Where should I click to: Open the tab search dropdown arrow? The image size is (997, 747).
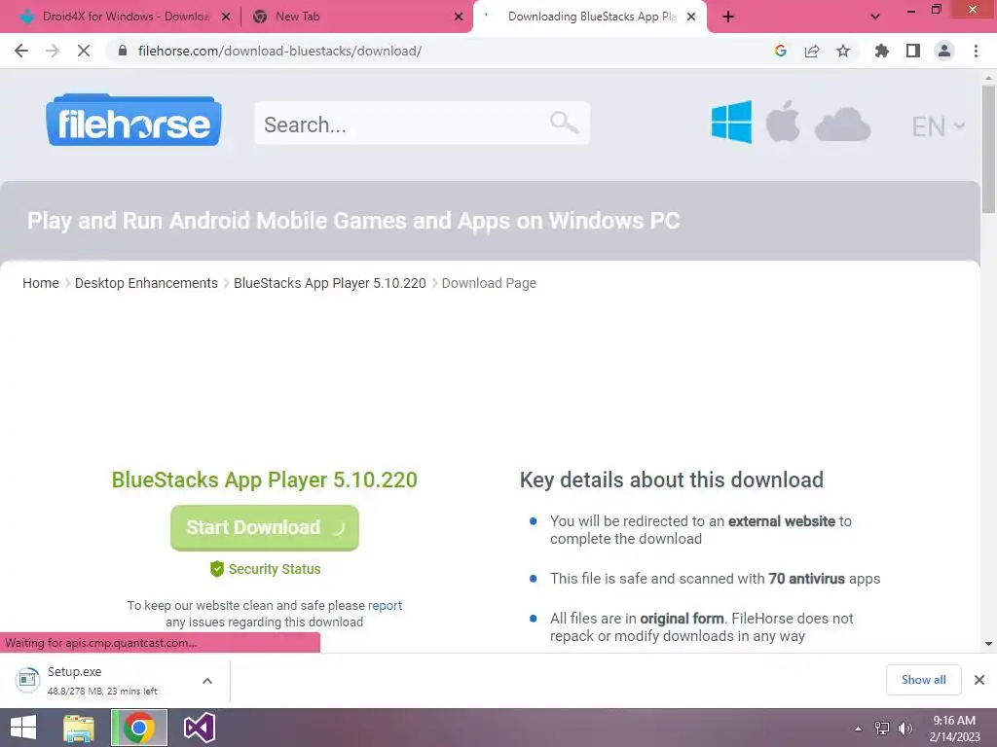(875, 17)
